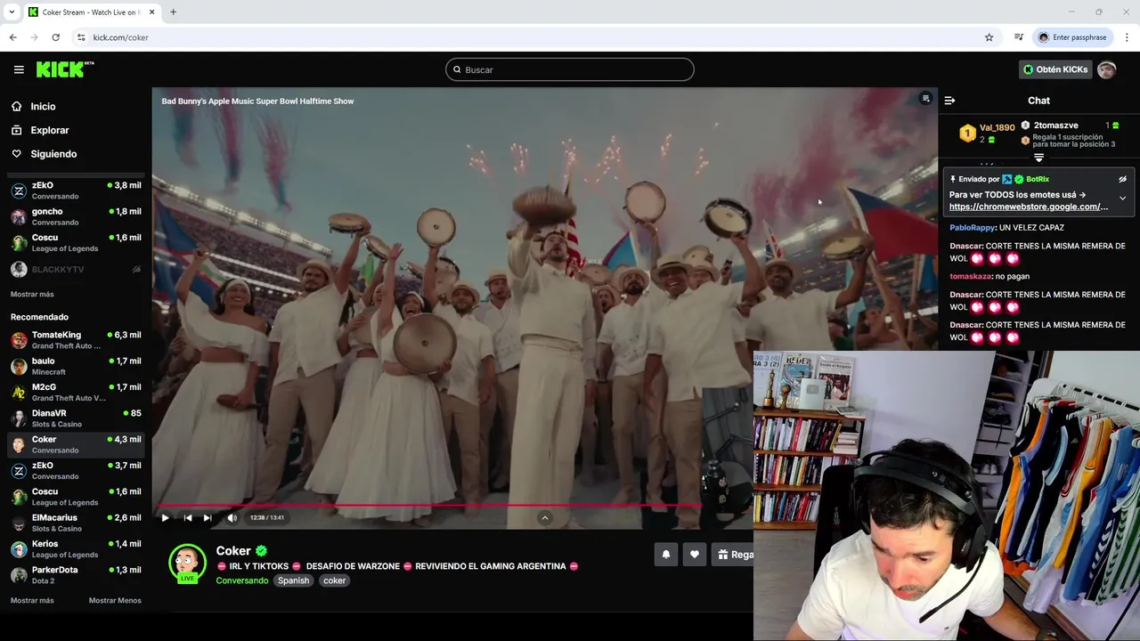Image resolution: width=1140 pixels, height=641 pixels.
Task: Close the Coker Stream tab
Action: tap(151, 12)
